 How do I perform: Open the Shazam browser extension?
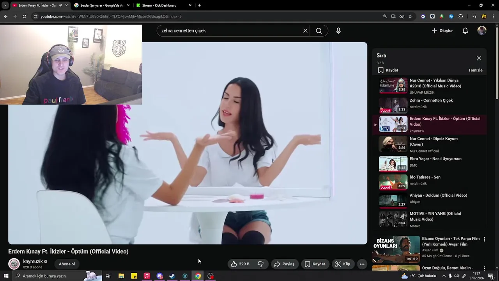pos(451,16)
